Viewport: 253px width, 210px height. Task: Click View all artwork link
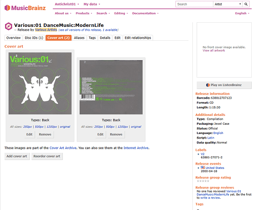pyautogui.click(x=214, y=51)
